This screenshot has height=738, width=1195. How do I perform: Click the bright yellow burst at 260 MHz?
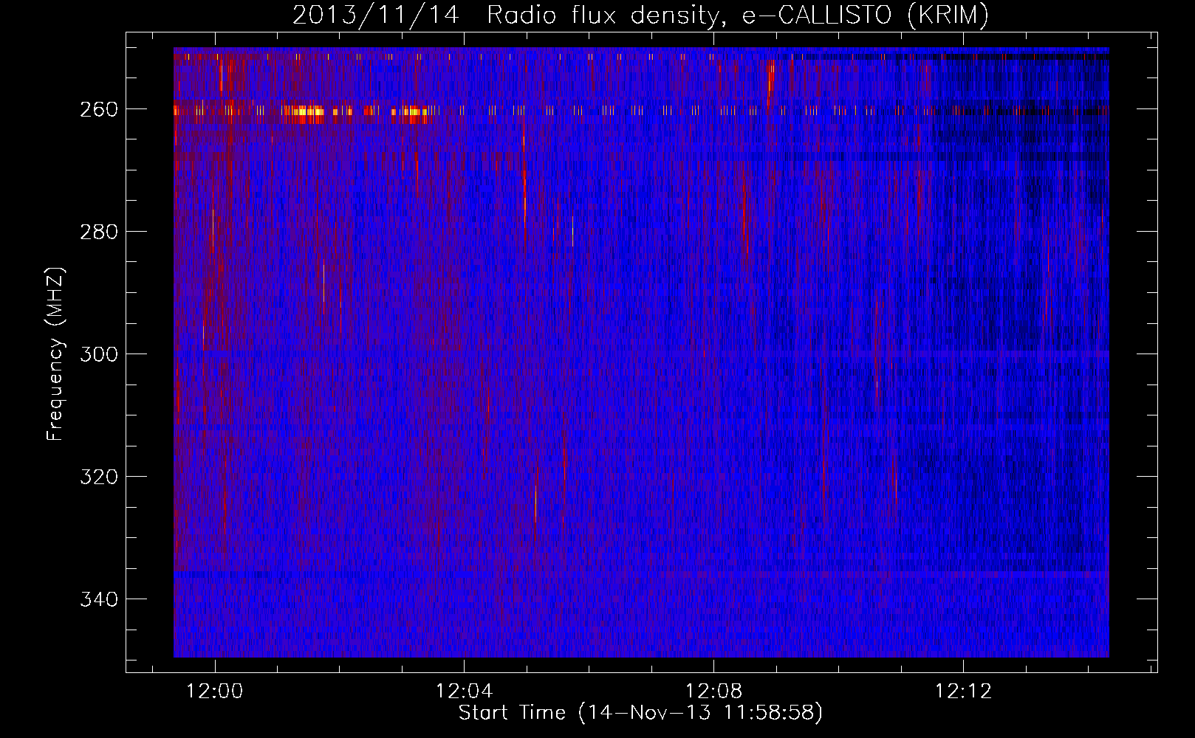(307, 113)
